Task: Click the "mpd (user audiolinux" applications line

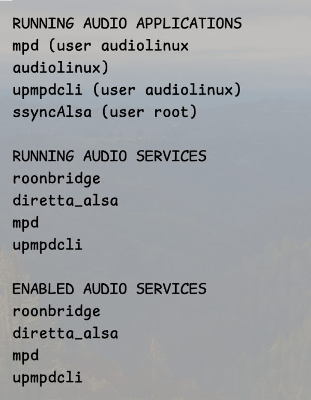Action: click(100, 46)
